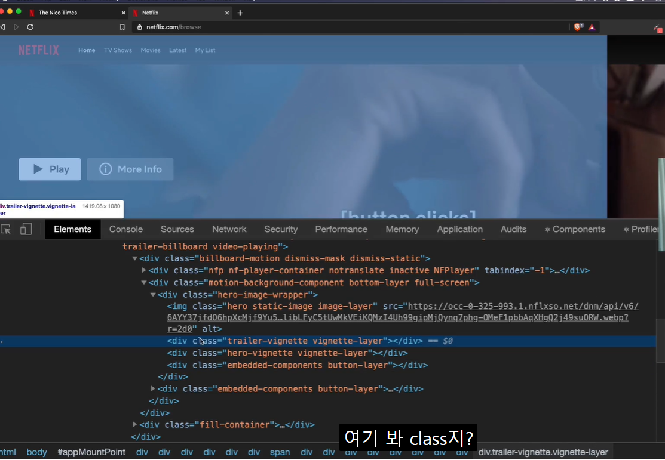Click the span breadcrumb
Viewport: 665px width, 460px height.
pyautogui.click(x=280, y=452)
